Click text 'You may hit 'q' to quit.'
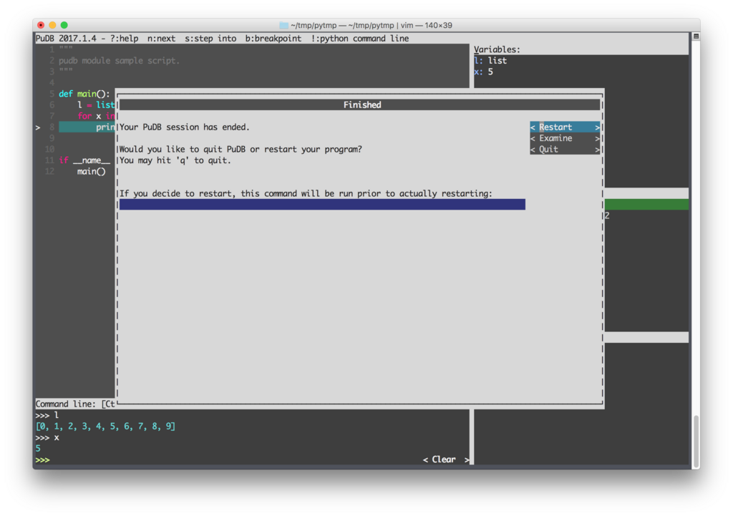The width and height of the screenshot is (733, 516). coord(175,160)
